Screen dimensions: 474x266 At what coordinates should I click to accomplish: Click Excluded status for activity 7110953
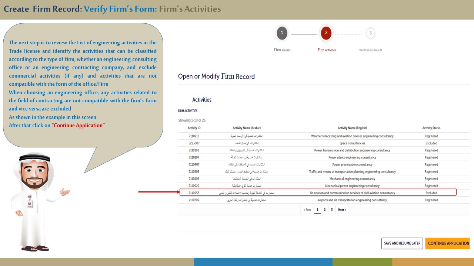coord(431,193)
